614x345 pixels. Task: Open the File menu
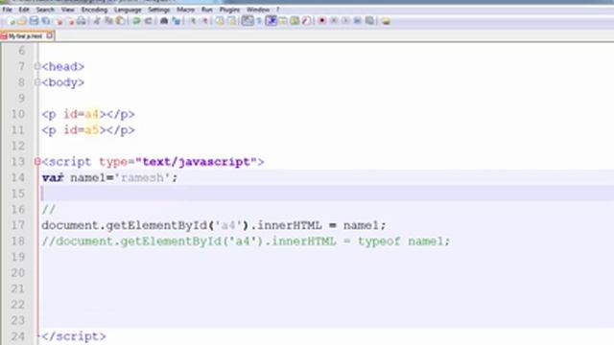click(7, 10)
